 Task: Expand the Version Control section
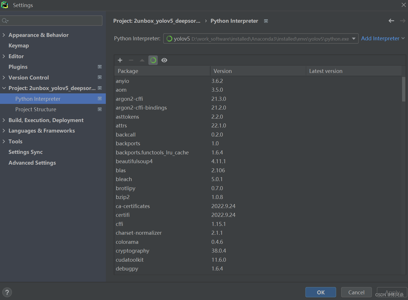(4, 77)
